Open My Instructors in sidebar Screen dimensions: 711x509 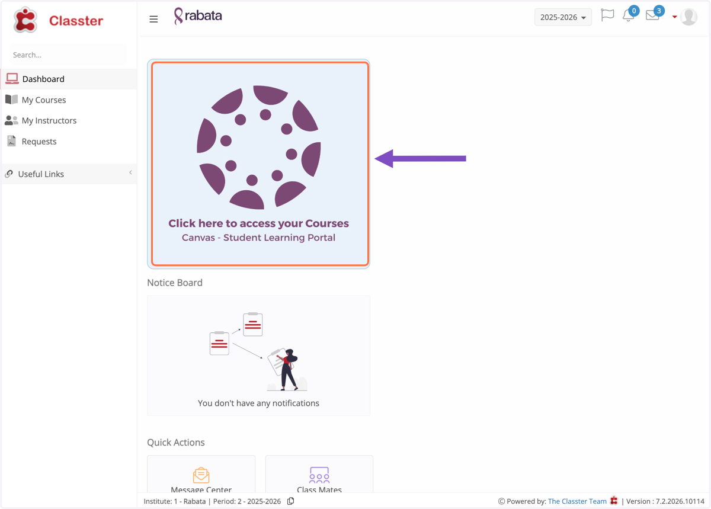[x=69, y=120]
